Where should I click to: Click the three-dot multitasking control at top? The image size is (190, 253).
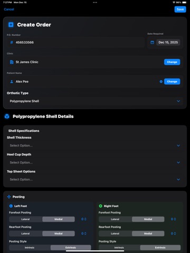(95, 3)
